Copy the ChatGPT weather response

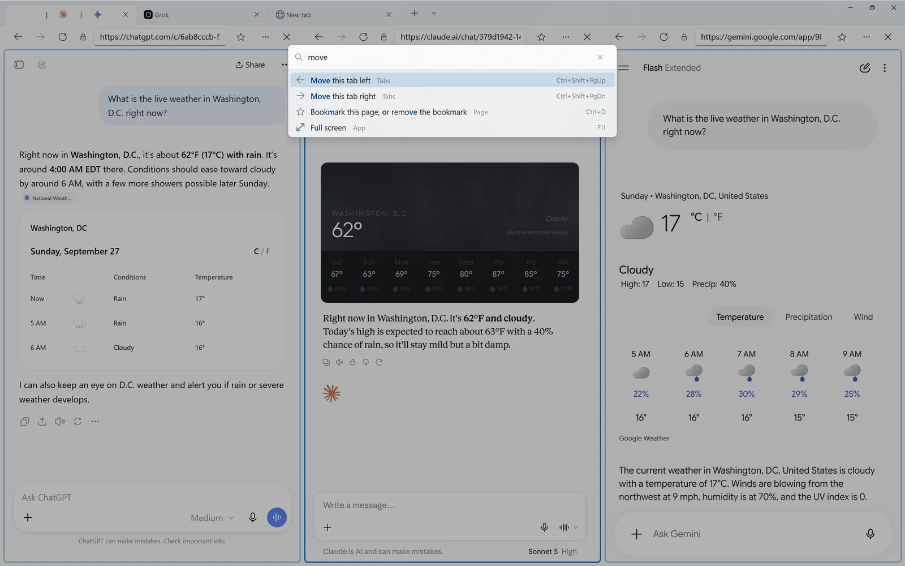[x=24, y=421]
